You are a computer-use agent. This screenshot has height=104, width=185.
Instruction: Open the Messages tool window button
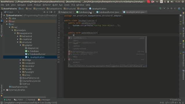click(x=44, y=100)
